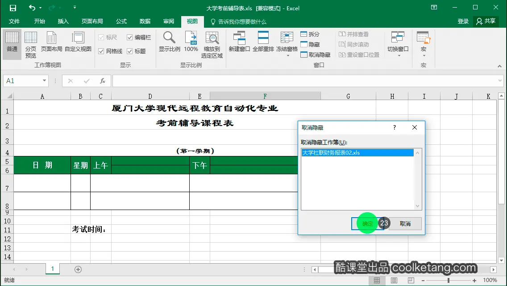This screenshot has width=507, height=286.
Task: Click the 100% zoom level in status bar
Action: 490,280
